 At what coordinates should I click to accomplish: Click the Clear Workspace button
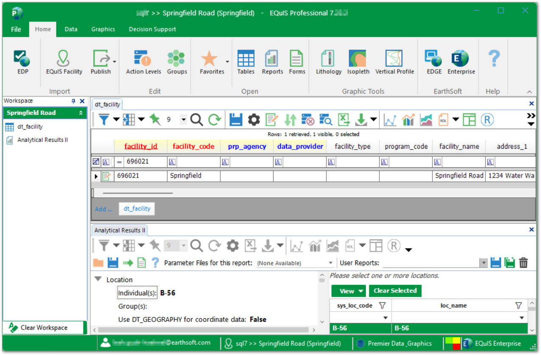coord(44,327)
